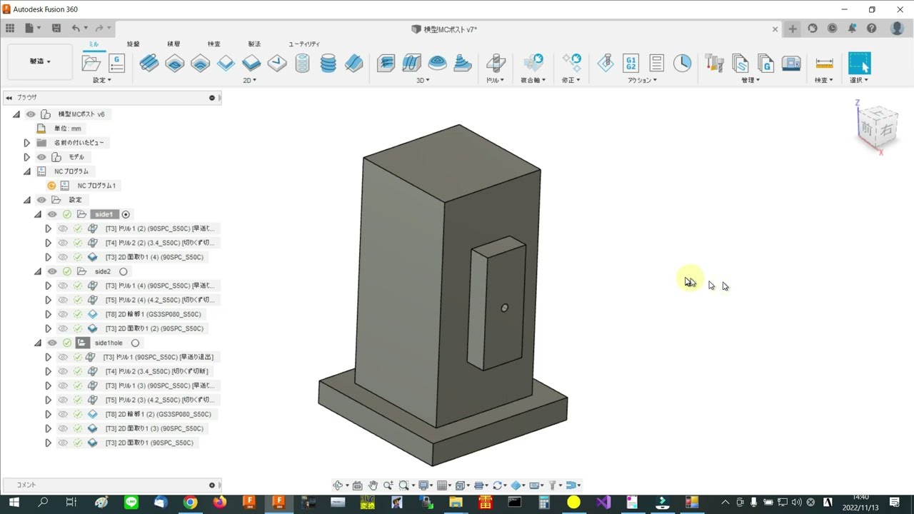Toggle visibility eye of side1 setup

[52, 214]
